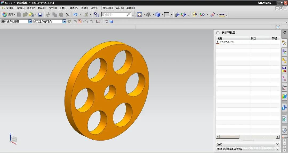Click the Open folder icon
The width and height of the screenshot is (288, 153).
[x=25, y=14]
